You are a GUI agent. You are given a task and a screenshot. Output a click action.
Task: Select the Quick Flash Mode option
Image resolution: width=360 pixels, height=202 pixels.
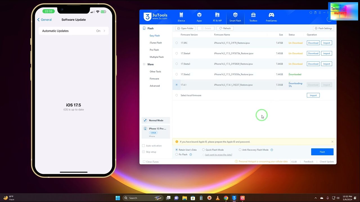tap(203, 150)
